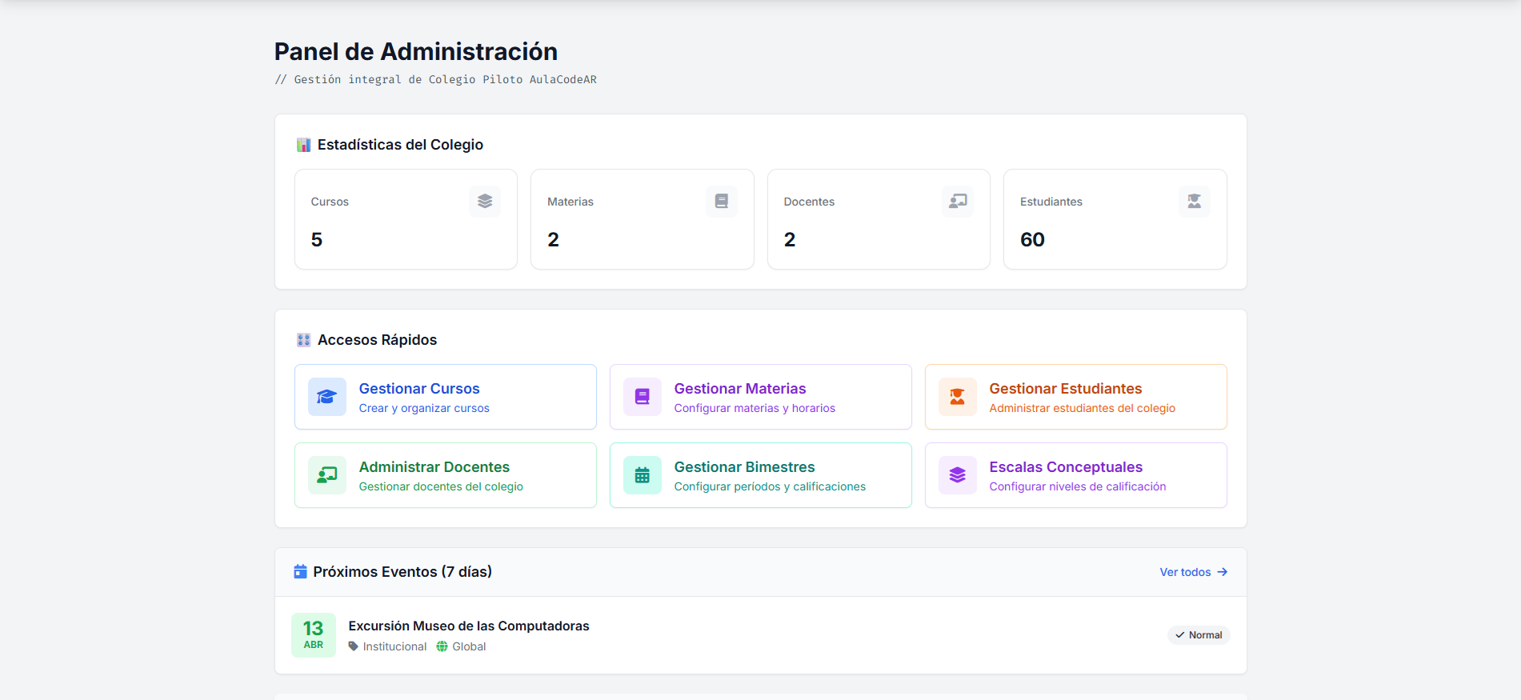Open Administrar Docentes

[446, 475]
